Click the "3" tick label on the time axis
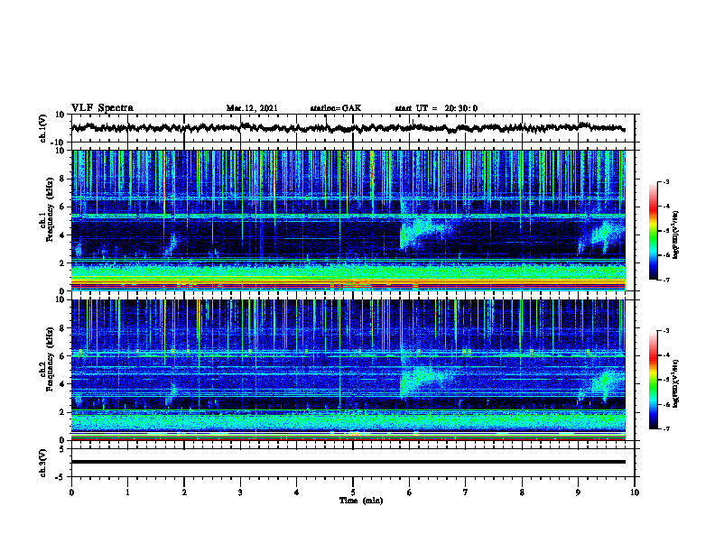The image size is (715, 552). point(240,492)
